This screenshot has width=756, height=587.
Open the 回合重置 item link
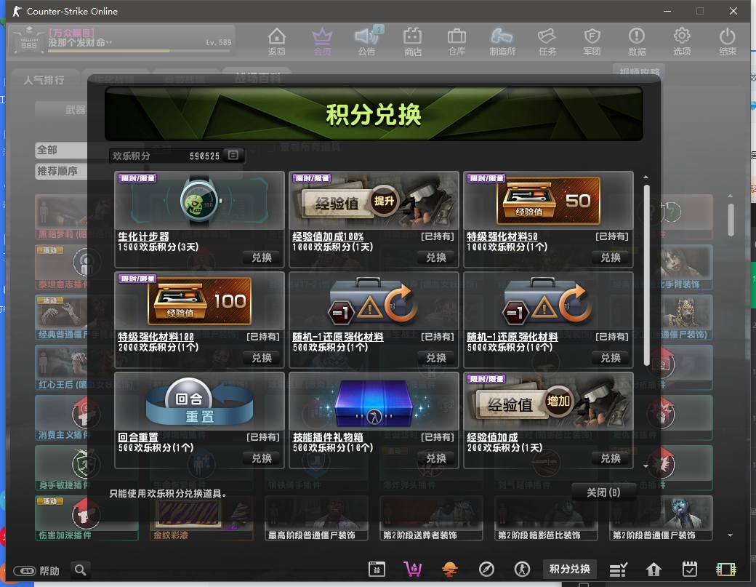tap(138, 437)
